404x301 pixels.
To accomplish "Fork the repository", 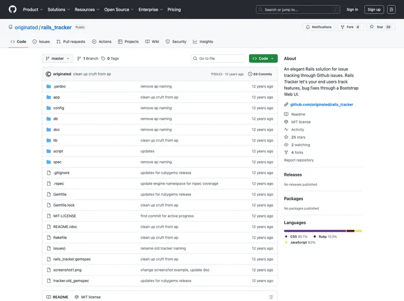I will click(x=350, y=27).
